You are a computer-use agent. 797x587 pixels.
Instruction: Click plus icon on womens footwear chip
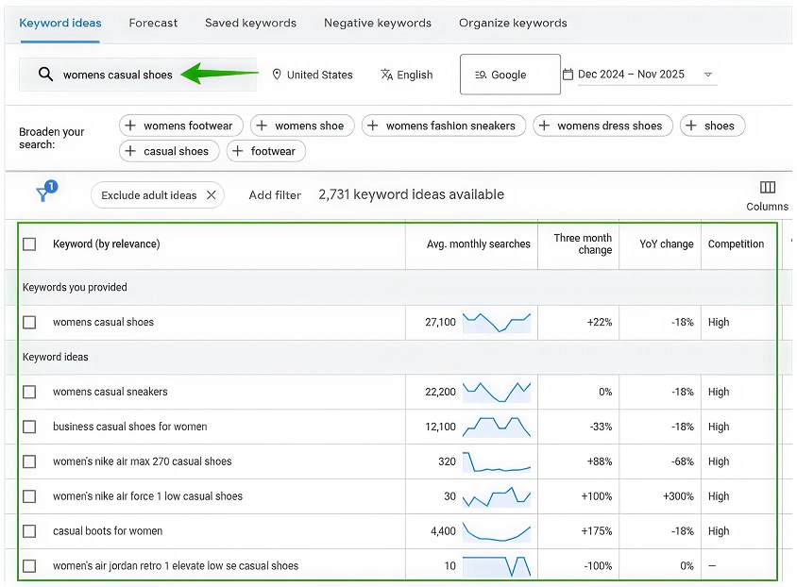[x=130, y=126]
